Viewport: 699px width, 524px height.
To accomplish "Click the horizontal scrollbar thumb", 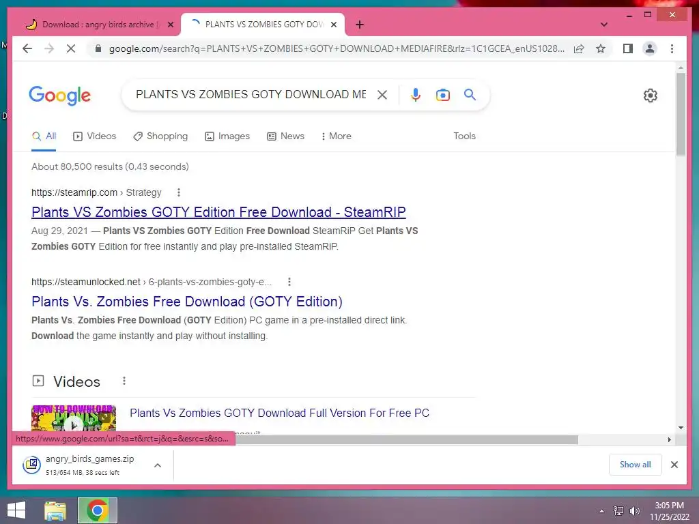I will click(x=407, y=440).
